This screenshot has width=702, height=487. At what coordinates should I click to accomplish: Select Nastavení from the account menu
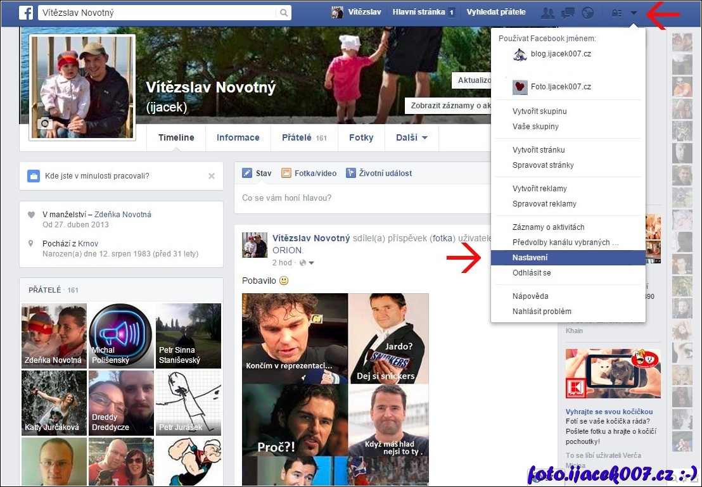(x=530, y=258)
